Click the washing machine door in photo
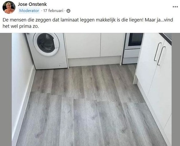The height and width of the screenshot is (146, 180). pyautogui.click(x=46, y=45)
